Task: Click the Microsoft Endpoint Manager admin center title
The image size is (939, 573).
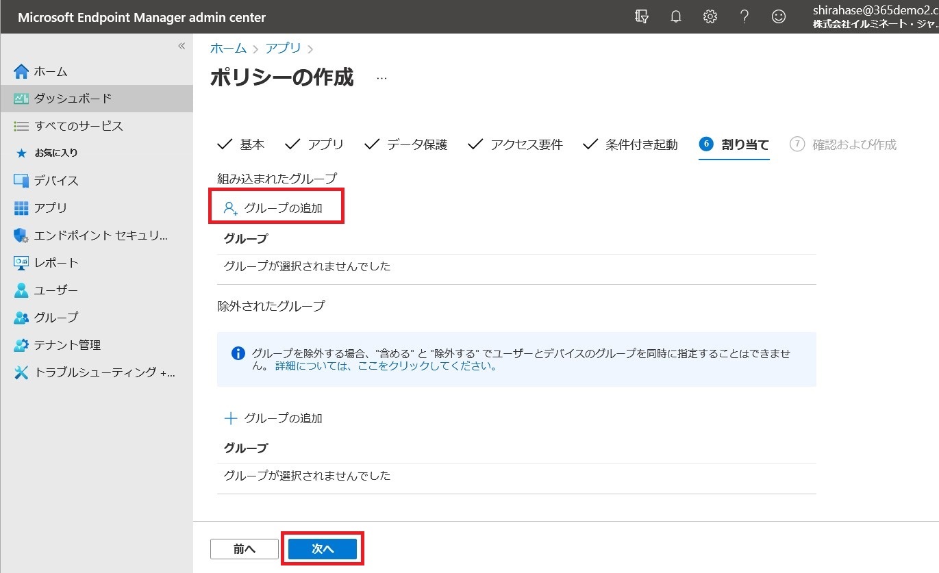Action: click(142, 18)
